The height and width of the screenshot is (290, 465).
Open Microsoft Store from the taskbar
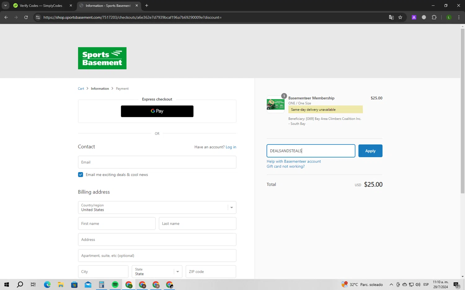coord(74,284)
